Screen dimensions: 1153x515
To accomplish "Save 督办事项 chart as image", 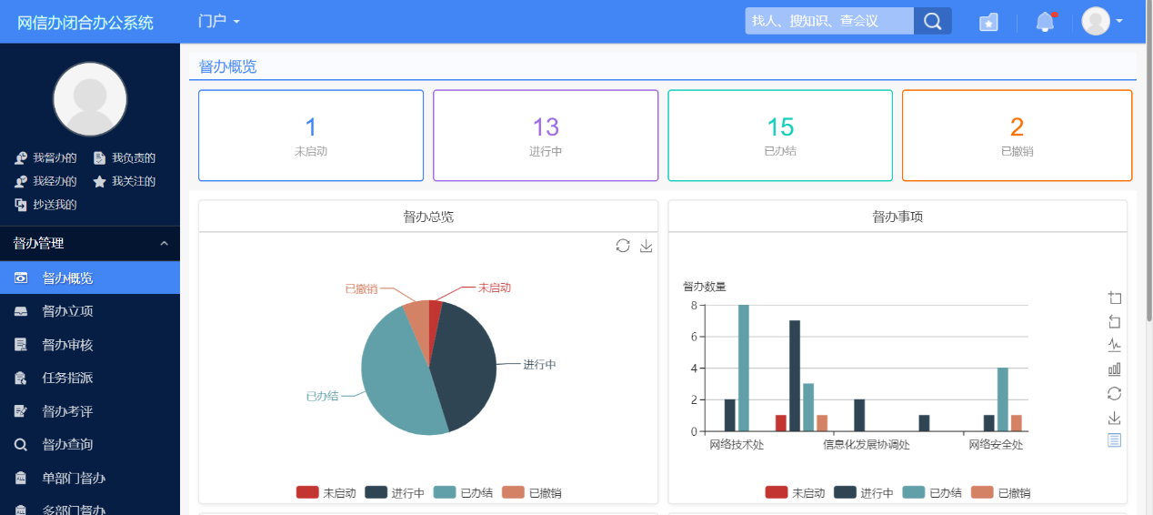I will [1115, 418].
